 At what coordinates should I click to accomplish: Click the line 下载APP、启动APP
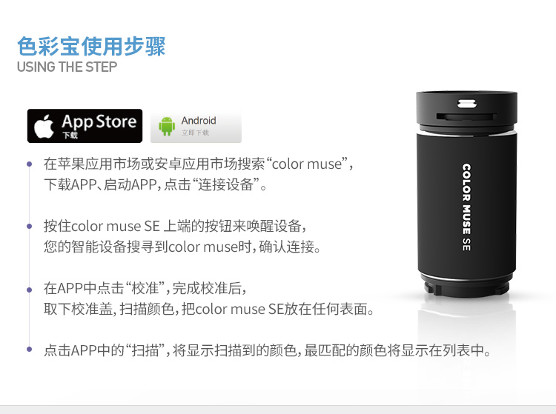pos(156,184)
